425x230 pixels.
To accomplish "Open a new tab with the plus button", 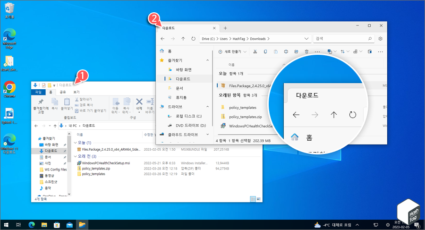I will [x=225, y=28].
